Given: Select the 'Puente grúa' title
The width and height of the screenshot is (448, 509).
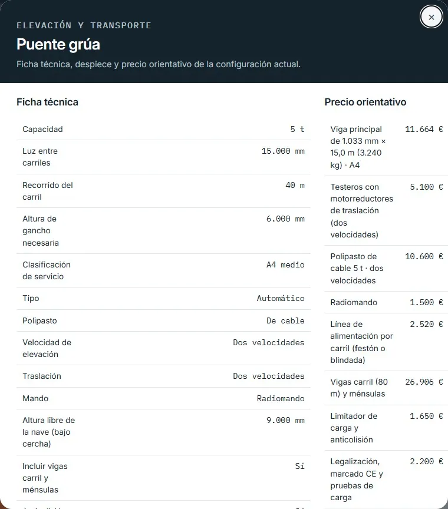Looking at the screenshot, I should (58, 44).
